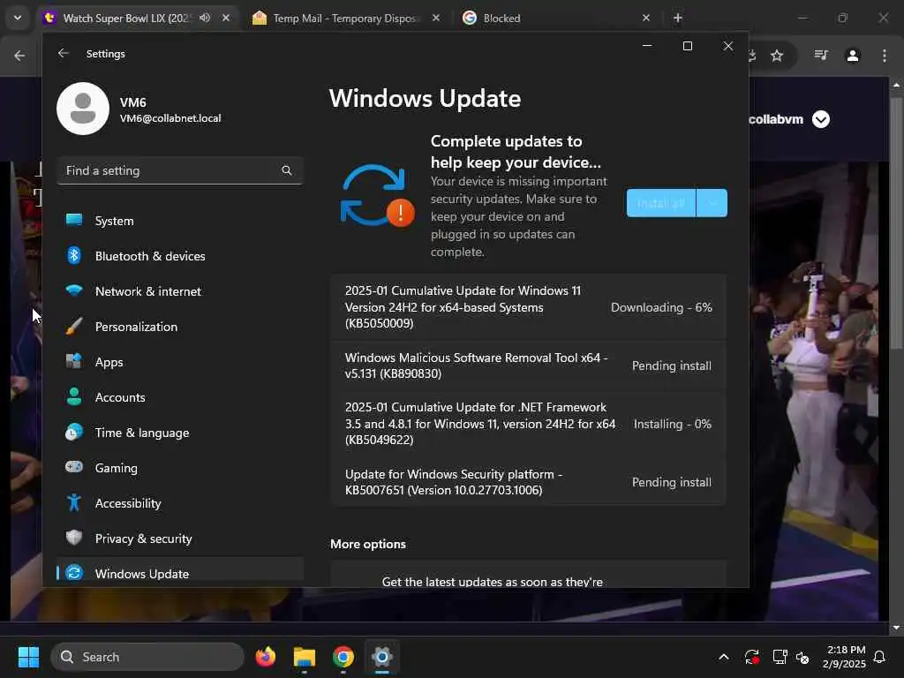Image resolution: width=904 pixels, height=678 pixels.
Task: Switch to Watch Super Bowl LIX tab
Action: (x=127, y=18)
